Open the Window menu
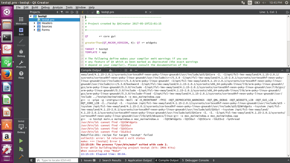290x163 pixels. pos(80,7)
